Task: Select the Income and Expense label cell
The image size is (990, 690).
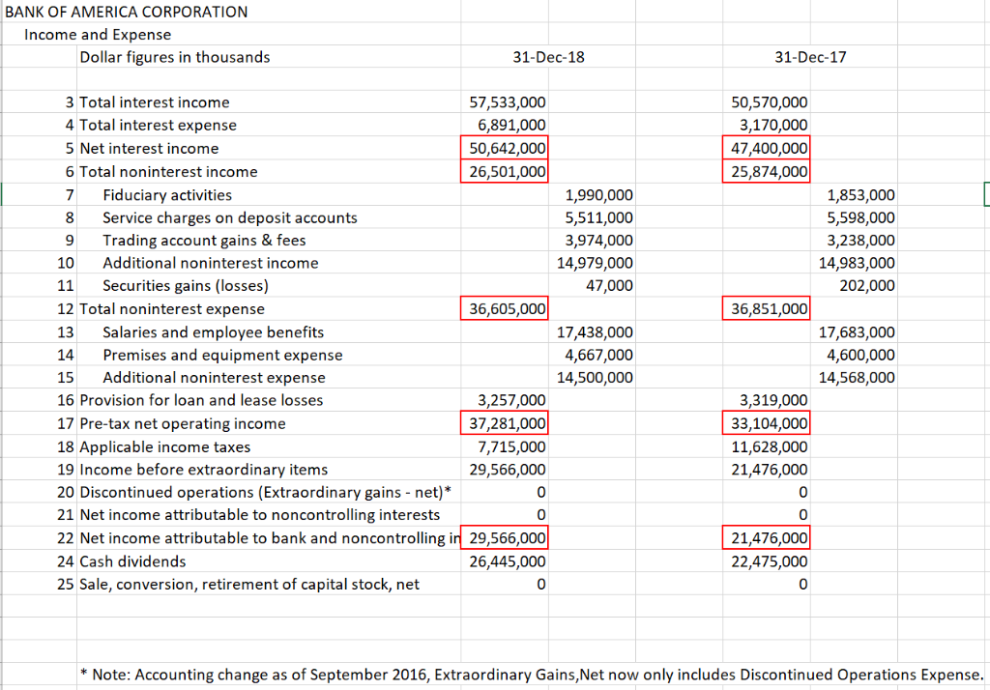Action: point(97,34)
